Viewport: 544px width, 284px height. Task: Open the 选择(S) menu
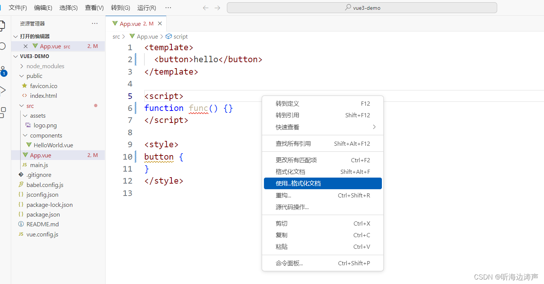click(x=69, y=7)
